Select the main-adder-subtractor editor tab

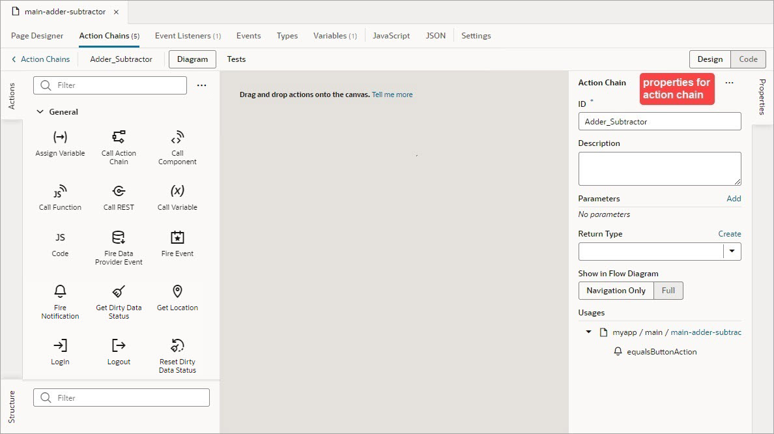click(x=65, y=12)
